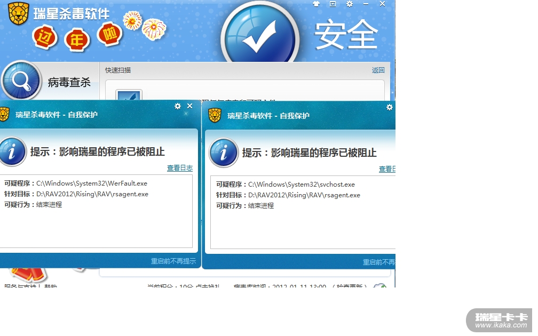Image resolution: width=538 pixels, height=336 pixels.
Task: Click the 安全 status text
Action: coord(346,34)
